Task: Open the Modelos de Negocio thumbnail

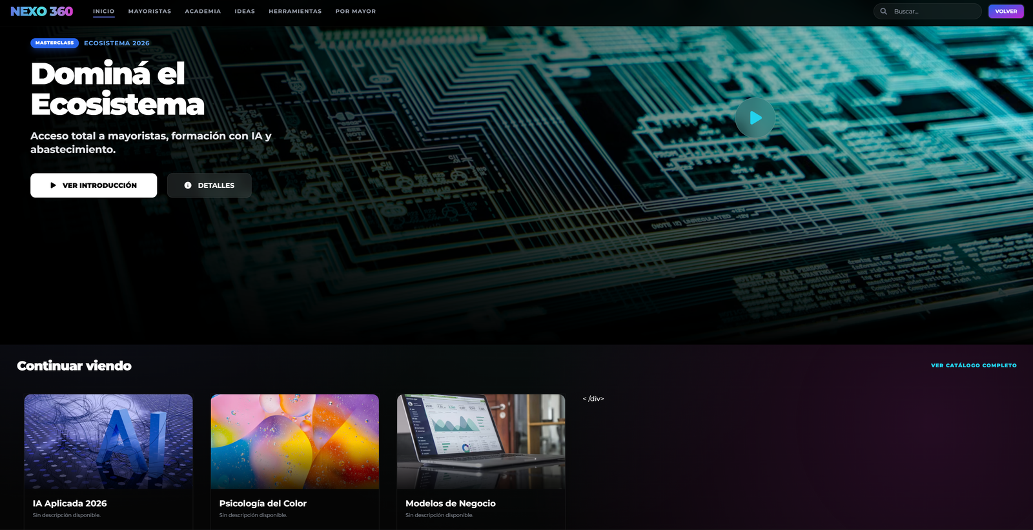Action: 481,442
